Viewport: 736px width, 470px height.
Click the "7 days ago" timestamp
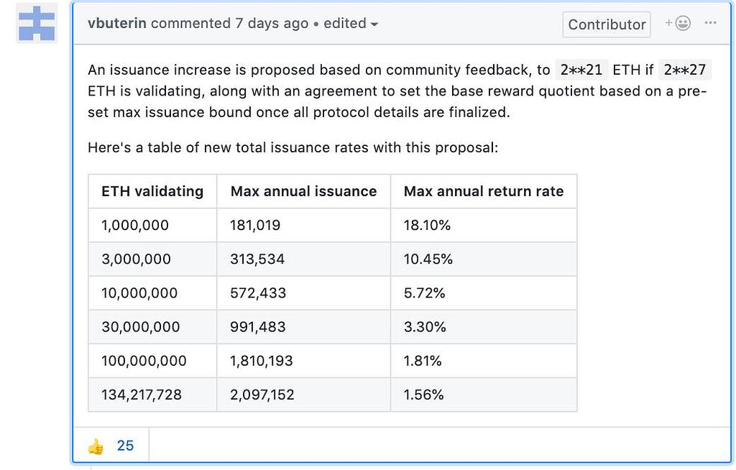272,23
